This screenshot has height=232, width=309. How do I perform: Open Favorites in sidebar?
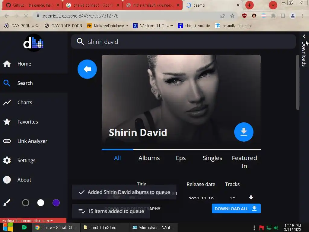click(x=34, y=122)
